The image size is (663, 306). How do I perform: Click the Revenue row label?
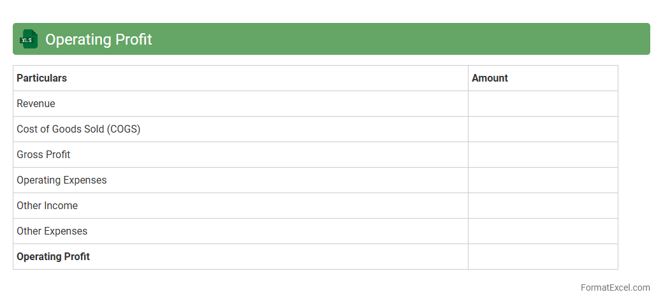36,103
